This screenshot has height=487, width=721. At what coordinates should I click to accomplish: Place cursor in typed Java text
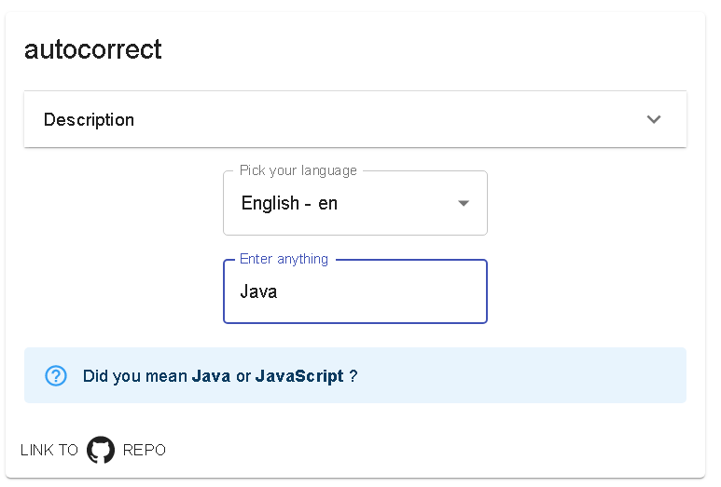point(258,291)
